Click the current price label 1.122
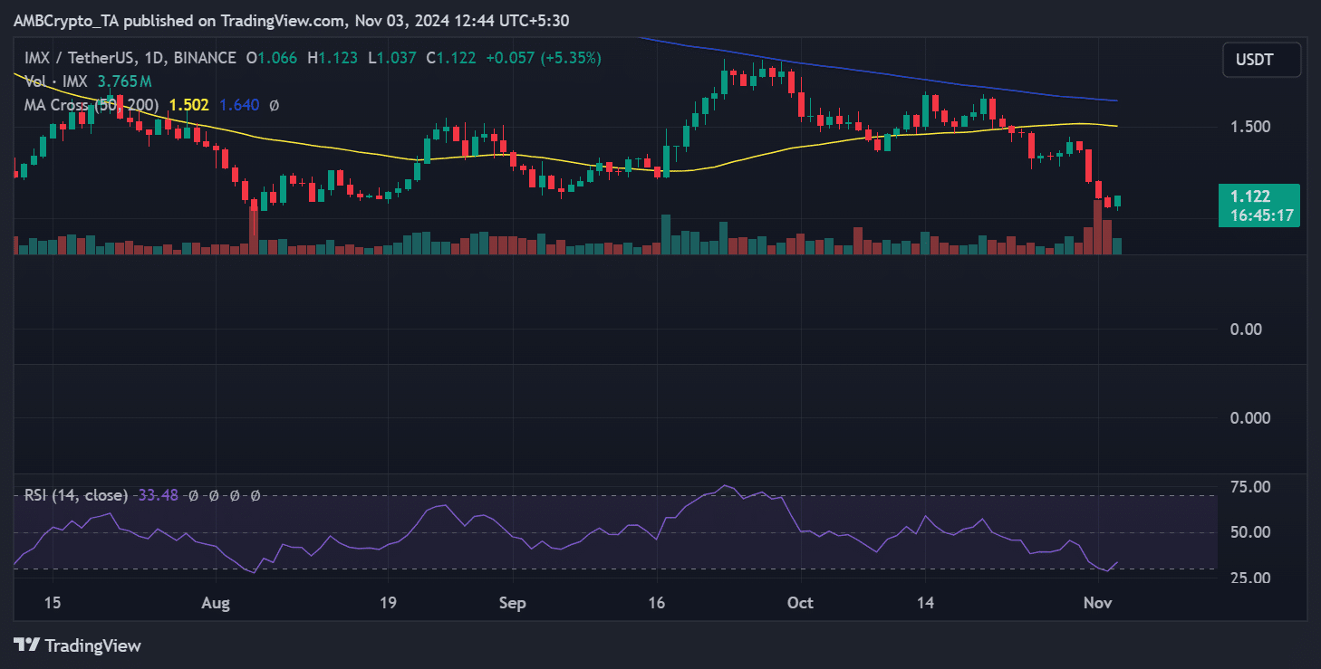The width and height of the screenshot is (1321, 669). (x=1249, y=196)
